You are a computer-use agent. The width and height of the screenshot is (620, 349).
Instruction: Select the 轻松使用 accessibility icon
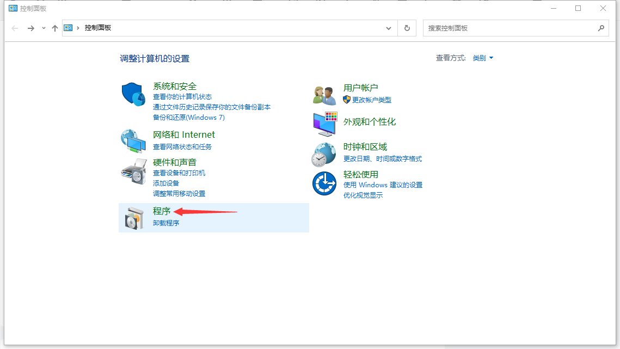click(x=324, y=183)
